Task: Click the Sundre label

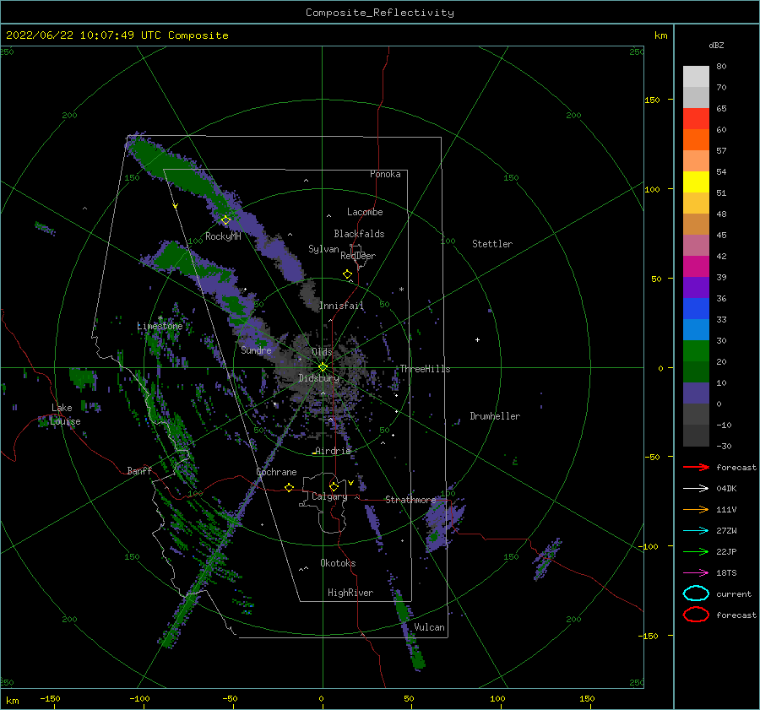Action: 256,350
